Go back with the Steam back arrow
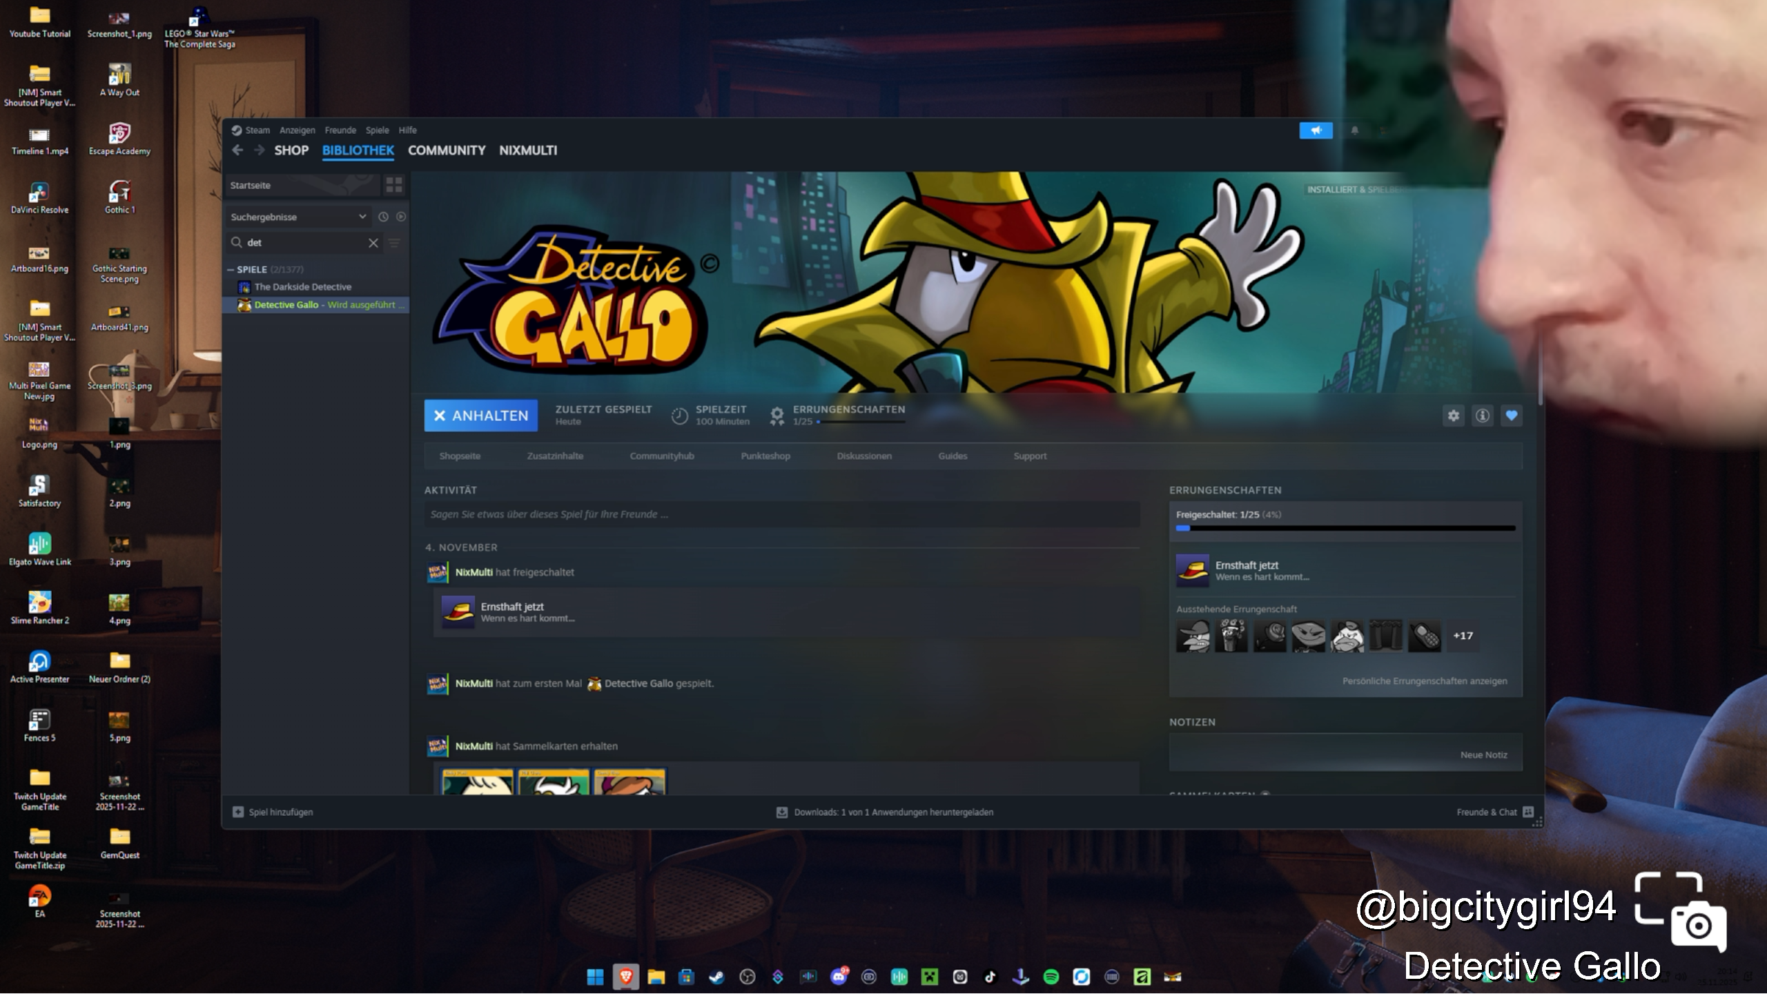This screenshot has width=1767, height=994. [237, 150]
